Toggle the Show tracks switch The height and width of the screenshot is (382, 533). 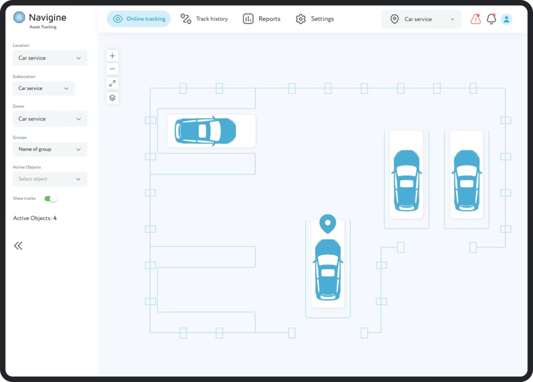pyautogui.click(x=50, y=199)
